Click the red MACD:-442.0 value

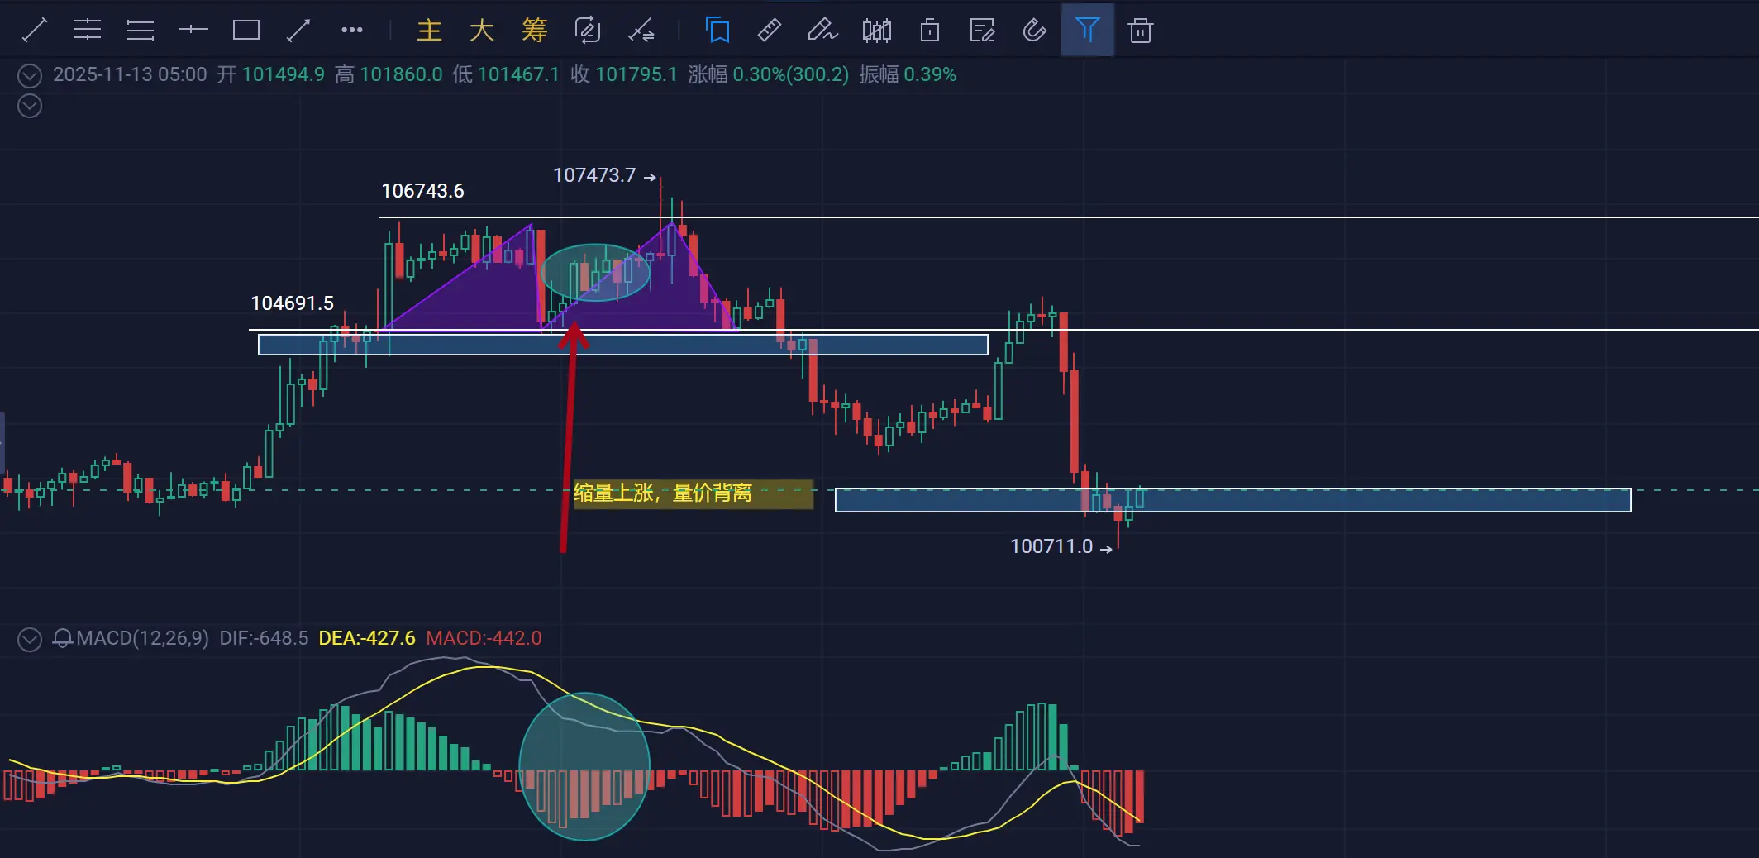(x=484, y=638)
